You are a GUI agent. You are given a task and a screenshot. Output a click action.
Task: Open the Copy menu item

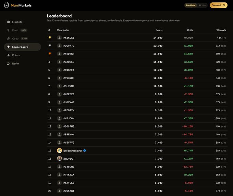[22, 39]
